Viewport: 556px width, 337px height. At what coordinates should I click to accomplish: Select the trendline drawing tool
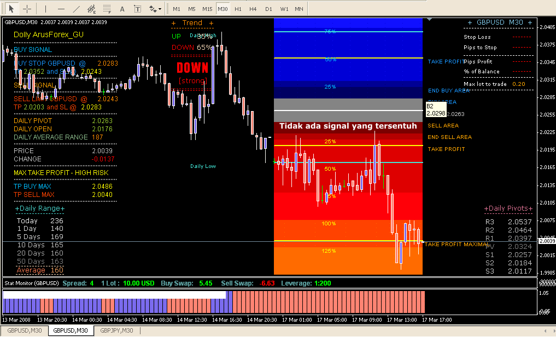[x=76, y=9]
